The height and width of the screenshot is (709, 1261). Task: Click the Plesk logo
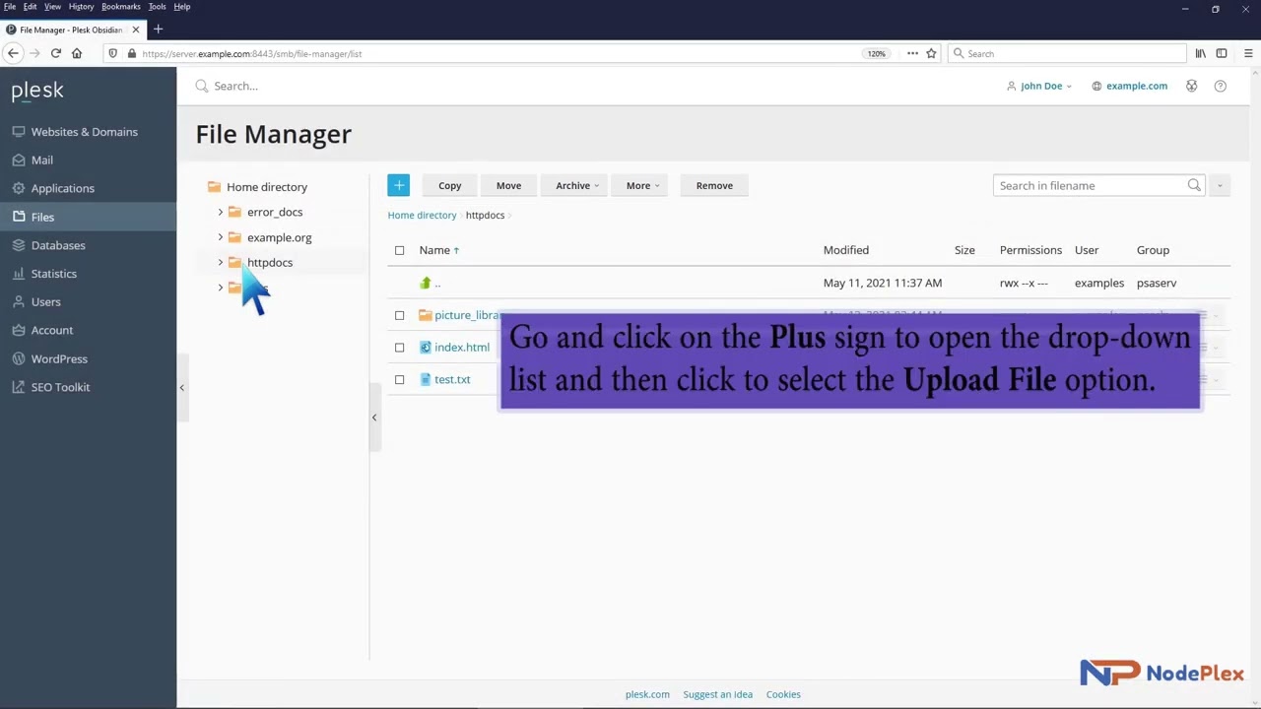[37, 91]
